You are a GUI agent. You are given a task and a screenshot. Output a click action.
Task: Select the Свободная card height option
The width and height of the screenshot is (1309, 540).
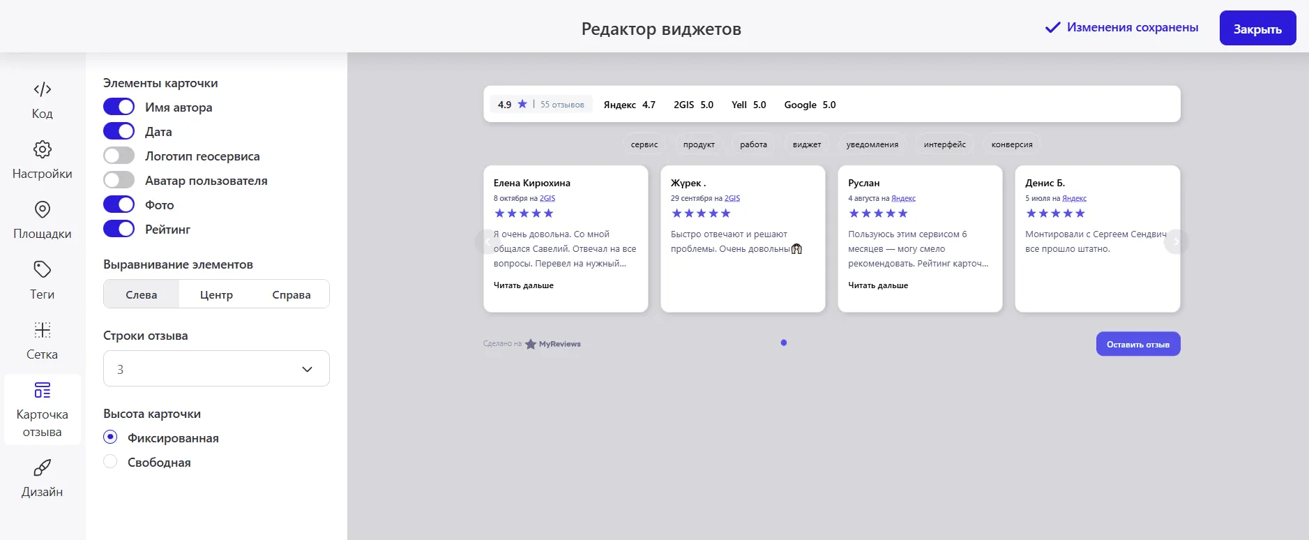110,462
